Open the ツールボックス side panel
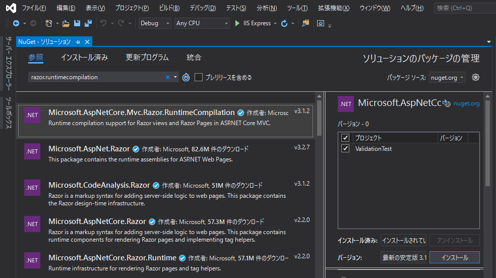496x278 pixels. pyautogui.click(x=9, y=113)
